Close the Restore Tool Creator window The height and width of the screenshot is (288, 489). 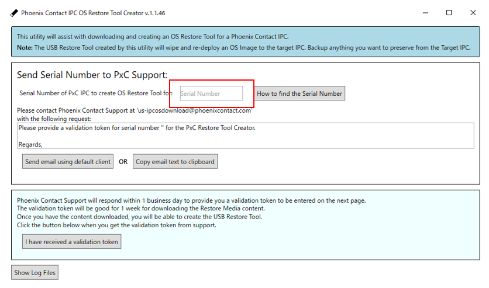click(x=473, y=13)
